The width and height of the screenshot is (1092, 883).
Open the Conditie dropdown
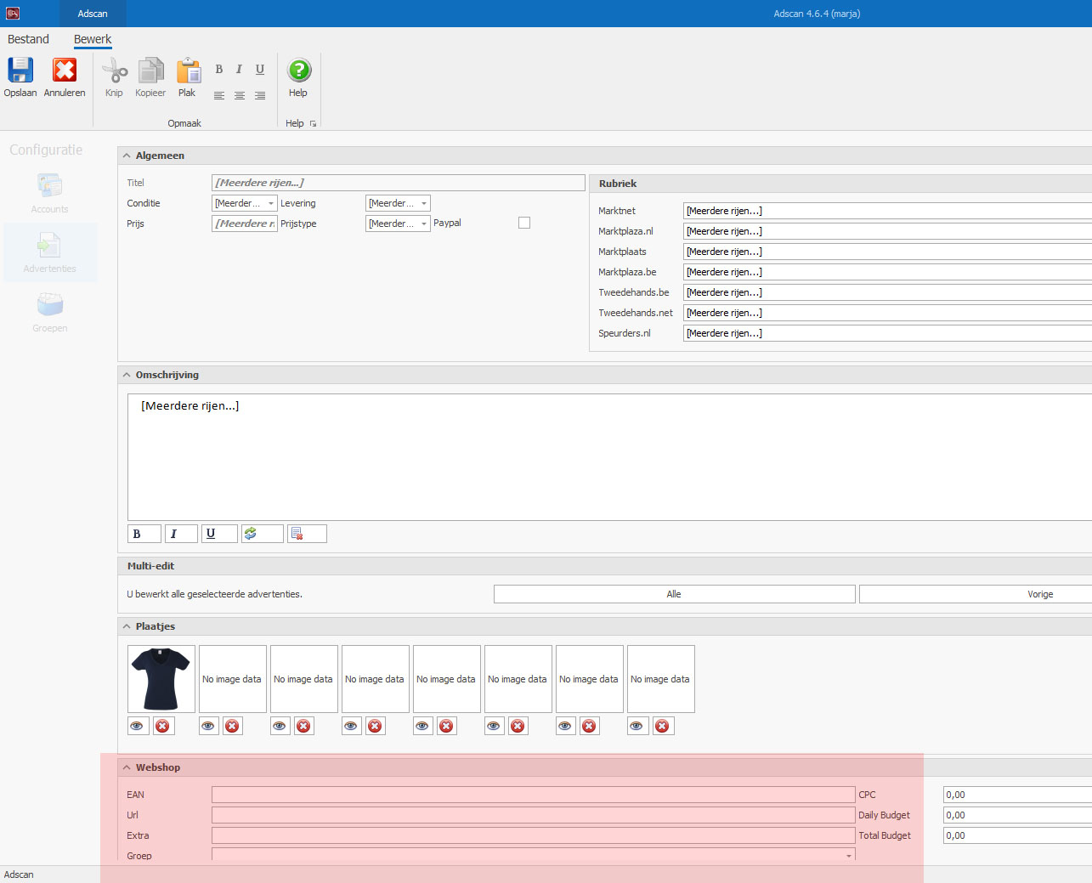click(271, 203)
